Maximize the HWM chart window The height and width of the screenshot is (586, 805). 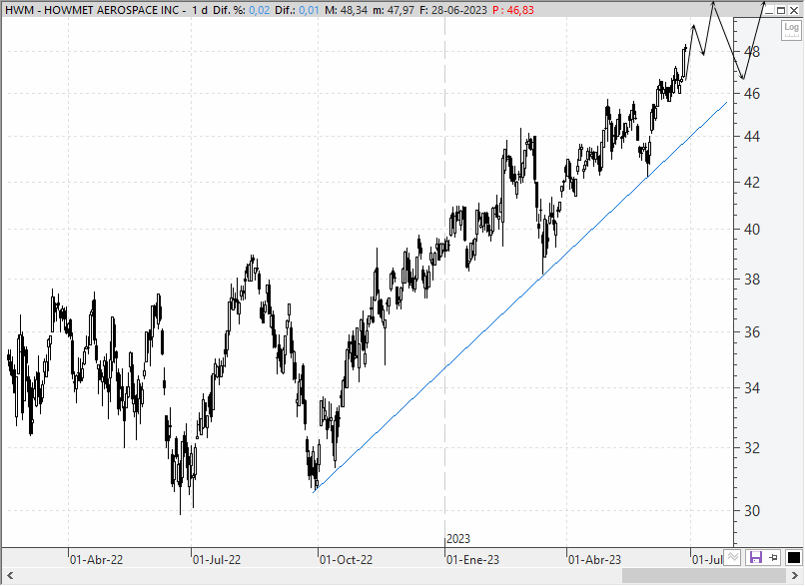click(x=781, y=10)
